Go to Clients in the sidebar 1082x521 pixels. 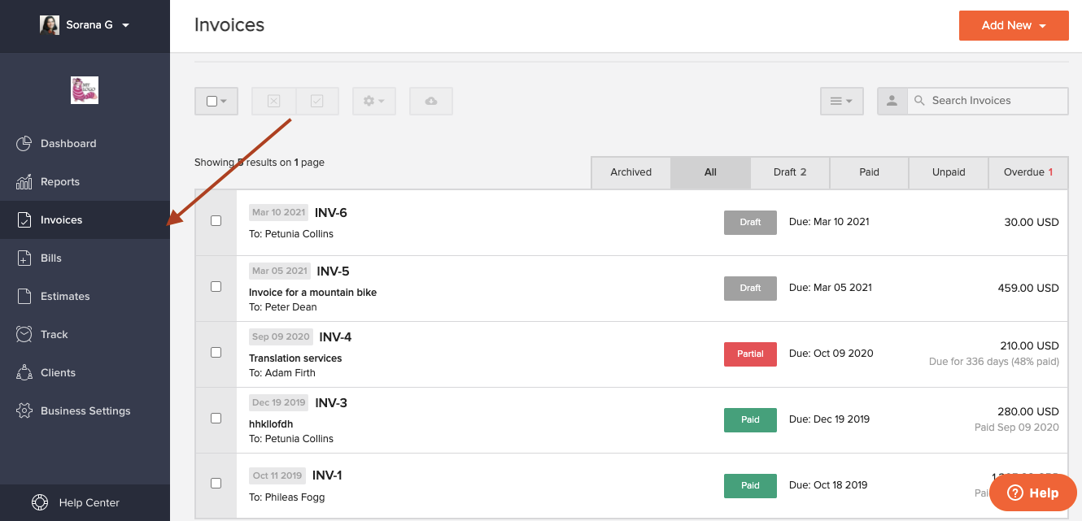(85, 373)
